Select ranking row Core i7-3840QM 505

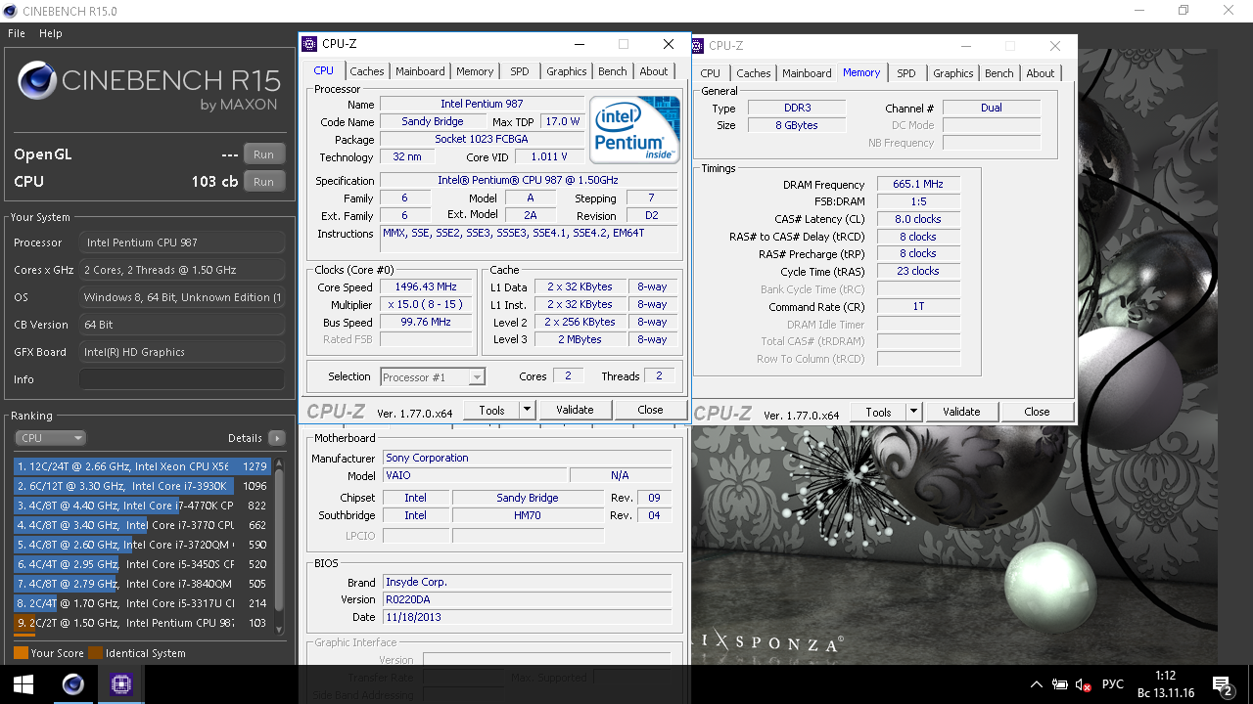click(x=142, y=584)
